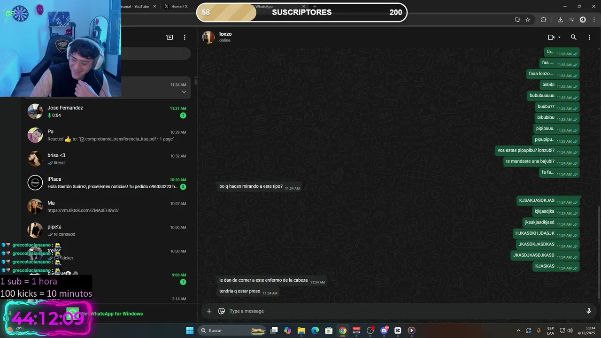Click the 'bo q hacen mirando a este tipo?' message
601x338 pixels.
tap(258, 187)
